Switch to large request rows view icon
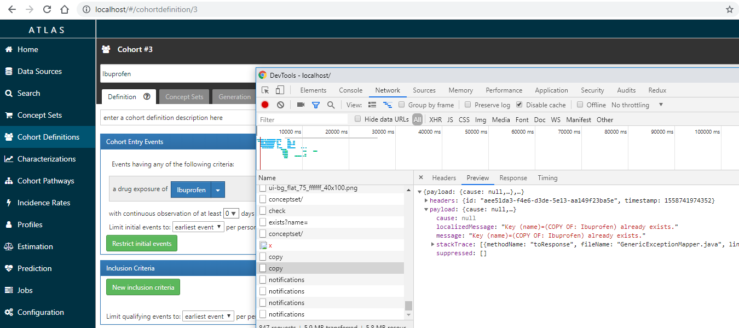Viewport: 739px width, 328px height. point(372,105)
